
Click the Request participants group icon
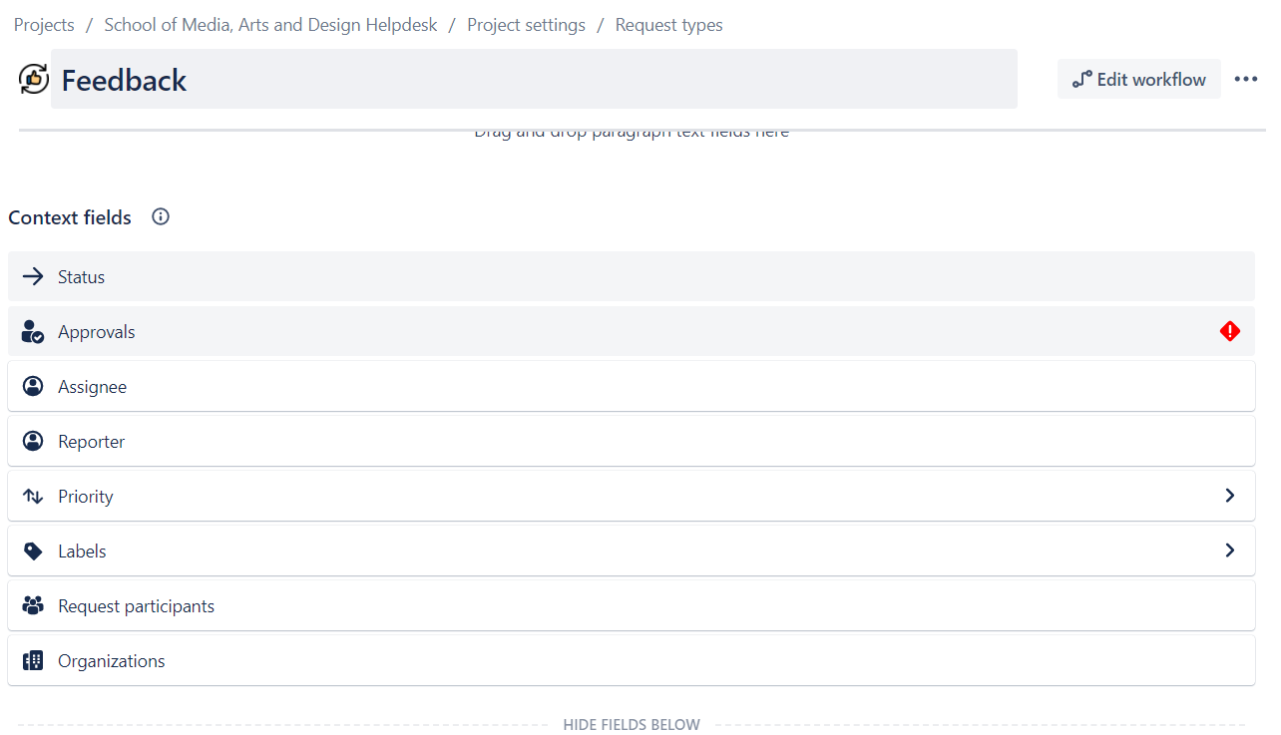33,605
